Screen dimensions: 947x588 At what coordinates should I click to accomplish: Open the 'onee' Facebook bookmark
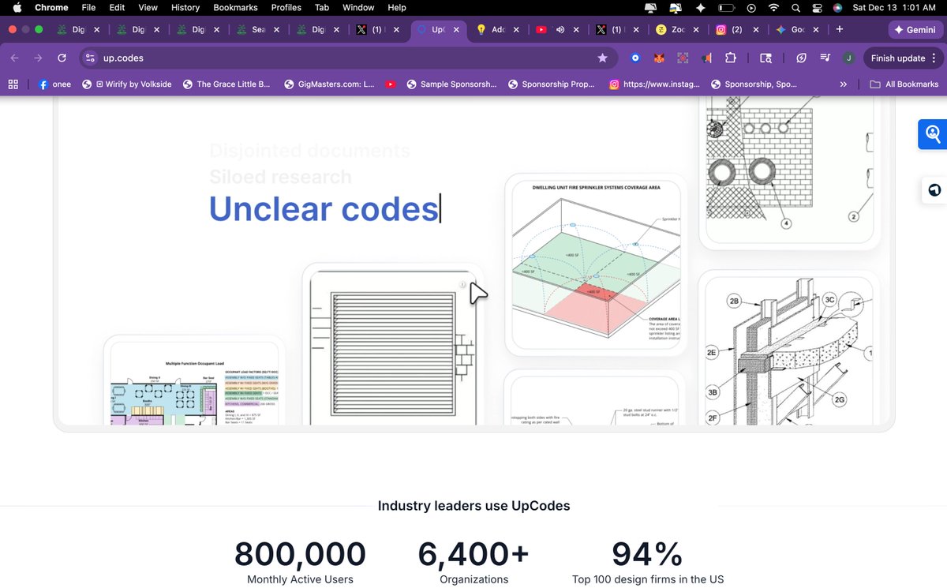(54, 84)
